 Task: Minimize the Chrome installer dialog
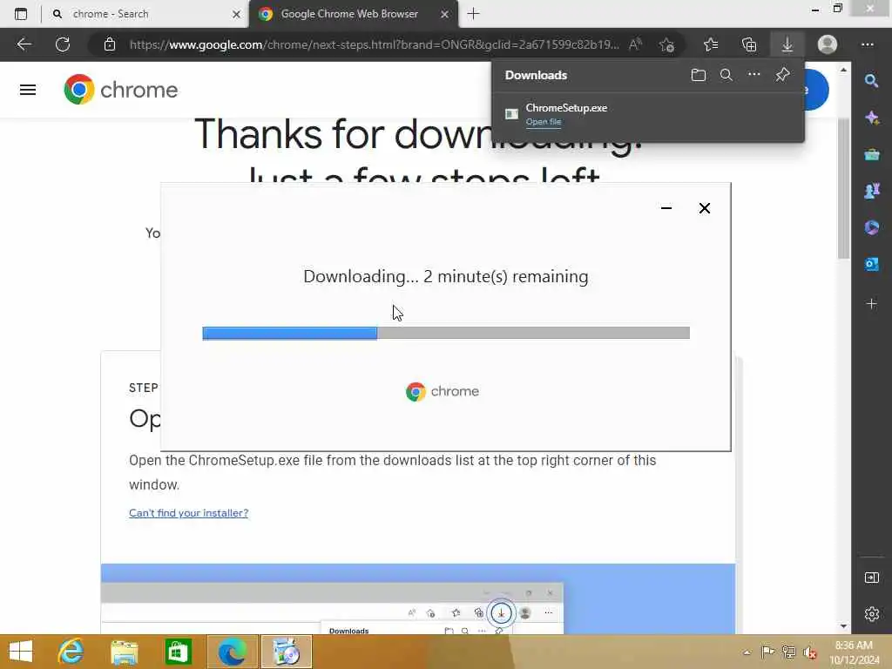click(666, 208)
